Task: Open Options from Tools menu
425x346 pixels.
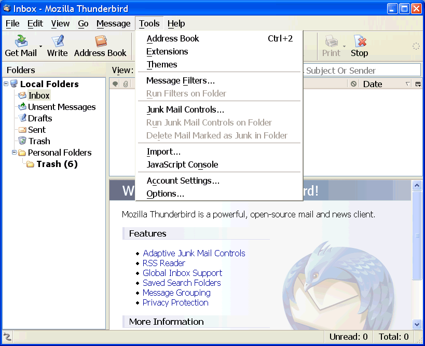Action: coord(219,193)
